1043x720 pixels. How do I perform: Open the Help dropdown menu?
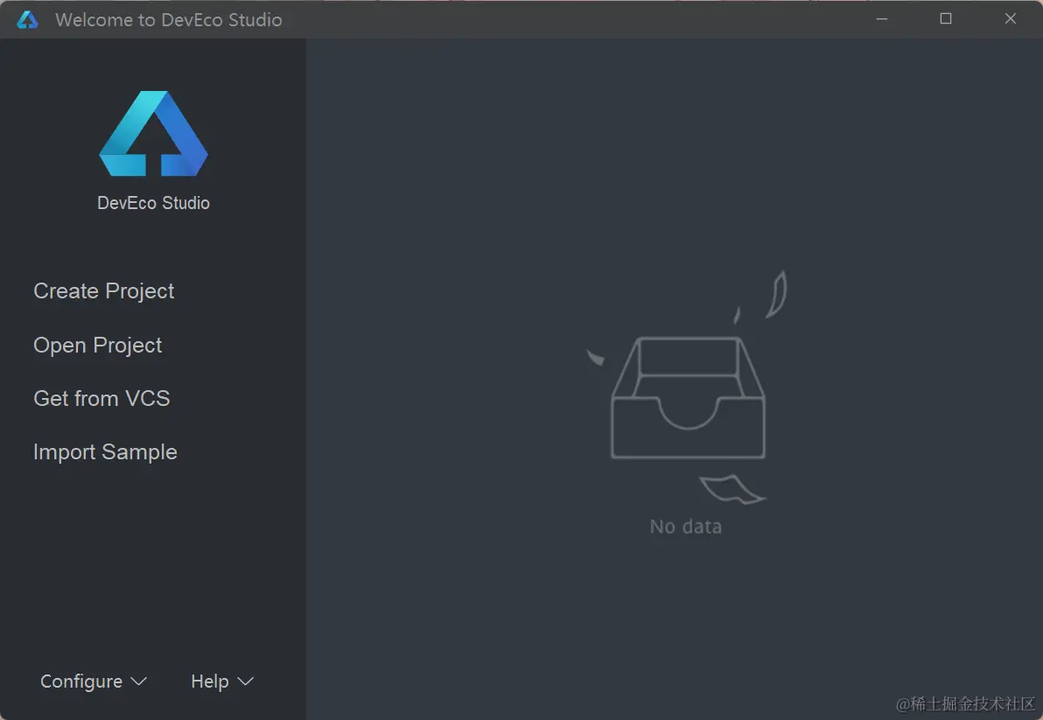point(222,682)
